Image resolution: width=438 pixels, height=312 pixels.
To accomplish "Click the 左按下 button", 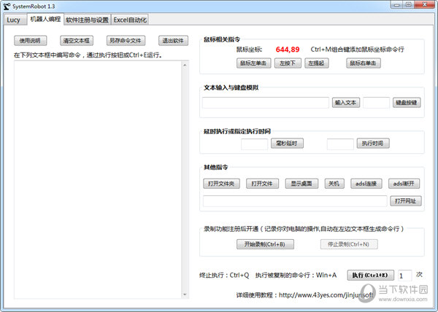I will pyautogui.click(x=288, y=63).
